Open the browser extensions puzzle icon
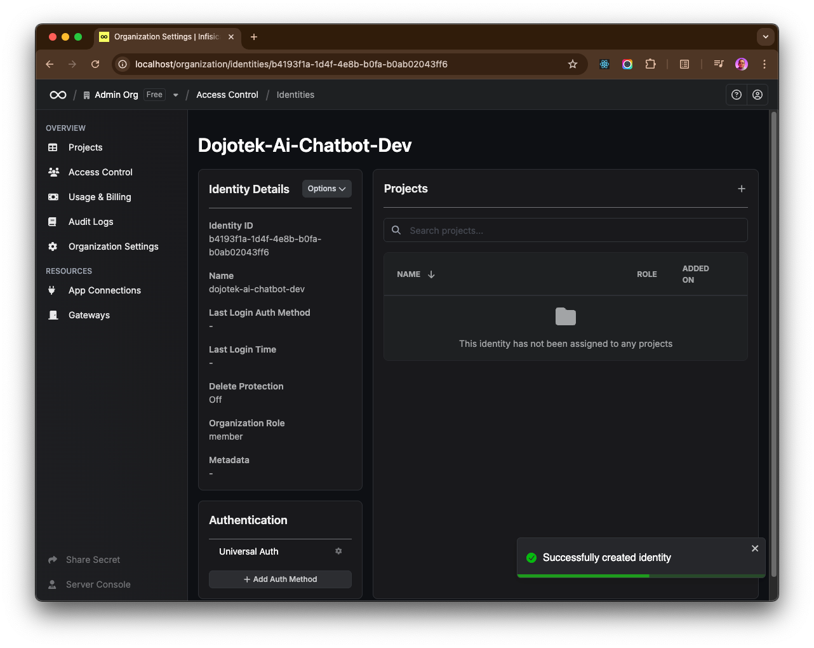The image size is (814, 648). [650, 64]
